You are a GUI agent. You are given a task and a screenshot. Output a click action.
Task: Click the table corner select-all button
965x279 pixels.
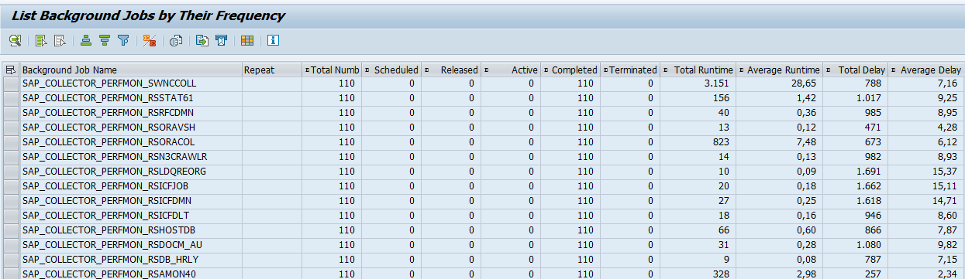(x=11, y=70)
